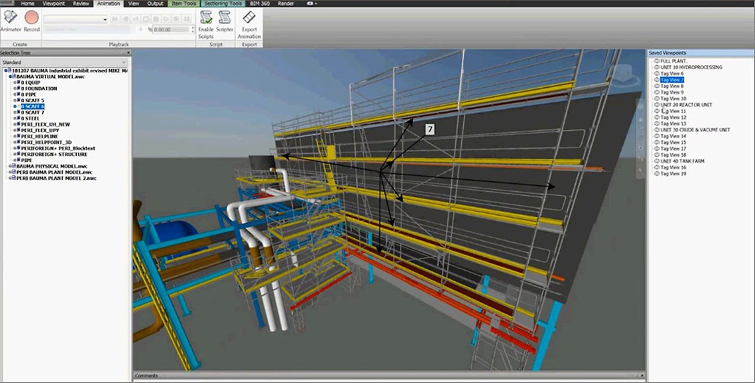Click the viewpoint icon beside FULL PLANT
This screenshot has width=755, height=383.
tap(657, 61)
